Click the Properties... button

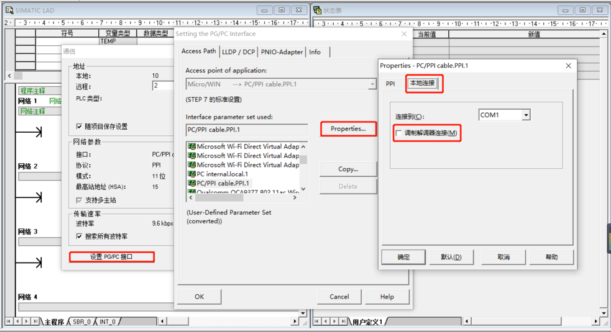pyautogui.click(x=348, y=129)
